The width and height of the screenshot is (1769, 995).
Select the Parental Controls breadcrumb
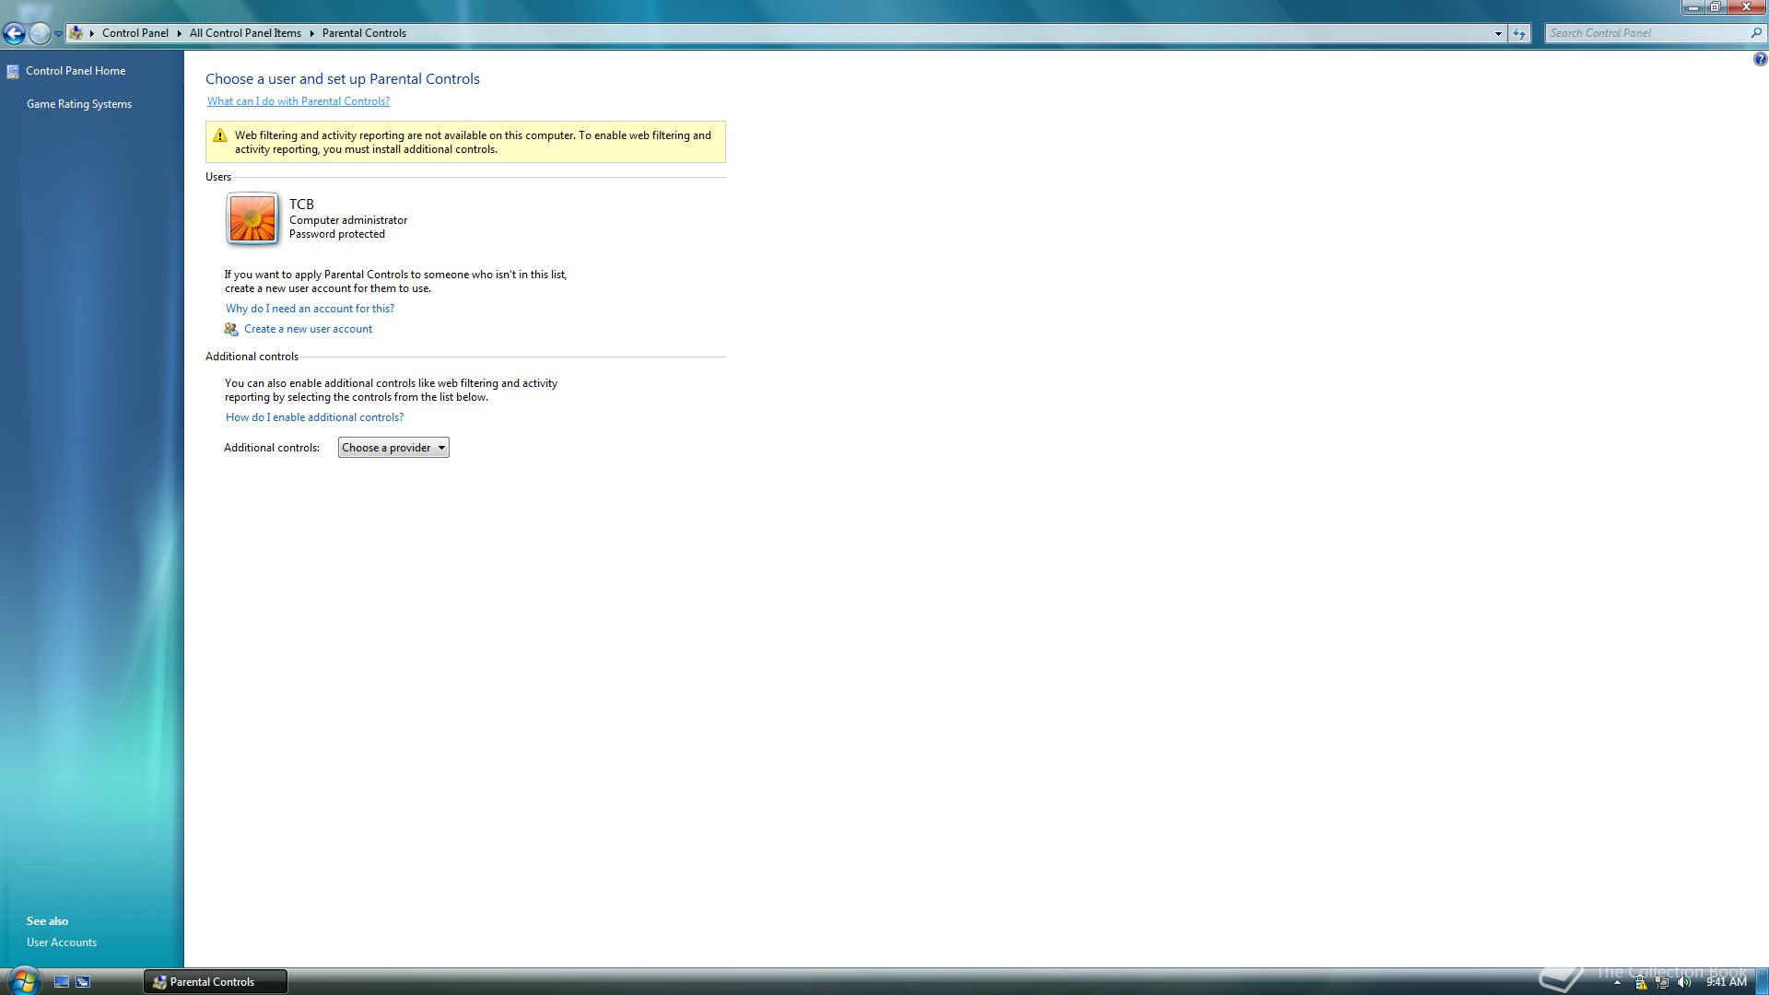pyautogui.click(x=364, y=33)
